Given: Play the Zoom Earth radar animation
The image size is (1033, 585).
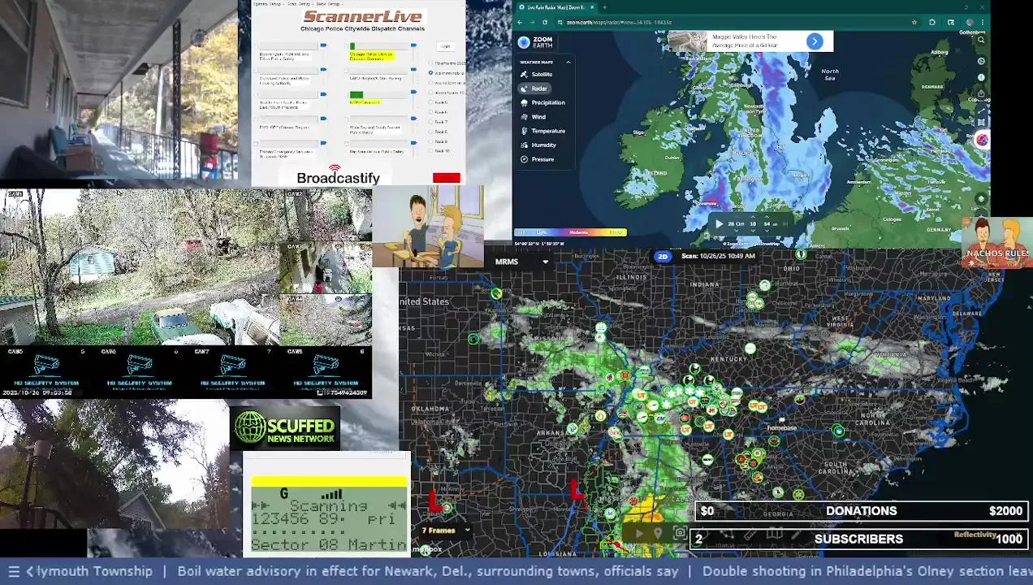Looking at the screenshot, I should tap(719, 223).
